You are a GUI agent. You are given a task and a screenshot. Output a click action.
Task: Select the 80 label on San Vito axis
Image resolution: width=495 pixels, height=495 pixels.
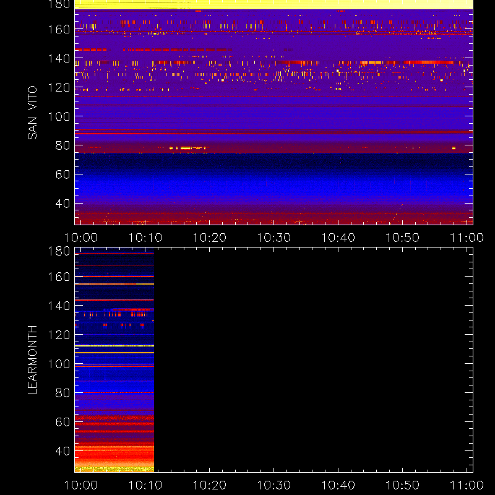pos(62,145)
